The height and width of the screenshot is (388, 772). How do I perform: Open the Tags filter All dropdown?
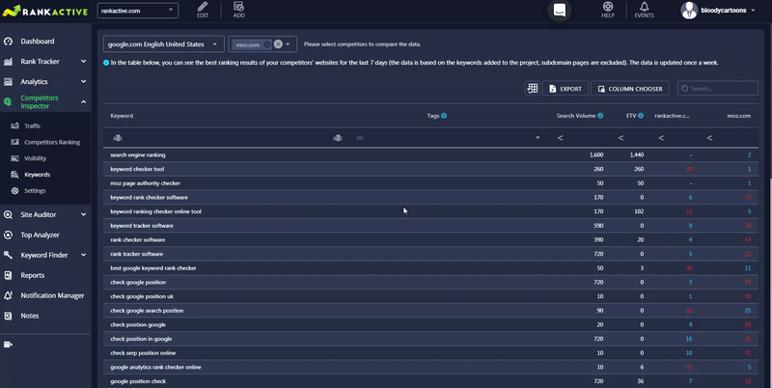coord(448,138)
